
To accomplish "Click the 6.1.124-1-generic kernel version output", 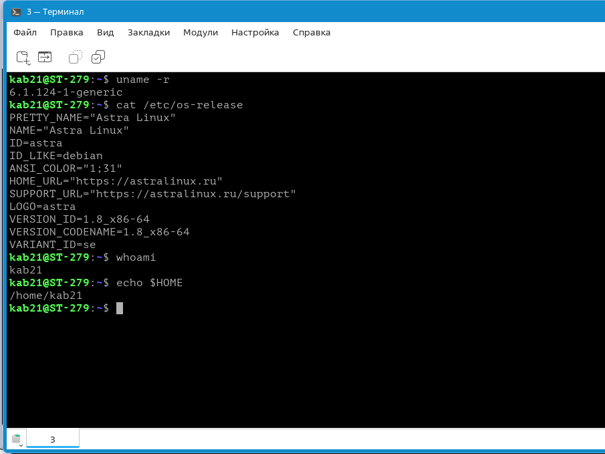I will point(66,92).
